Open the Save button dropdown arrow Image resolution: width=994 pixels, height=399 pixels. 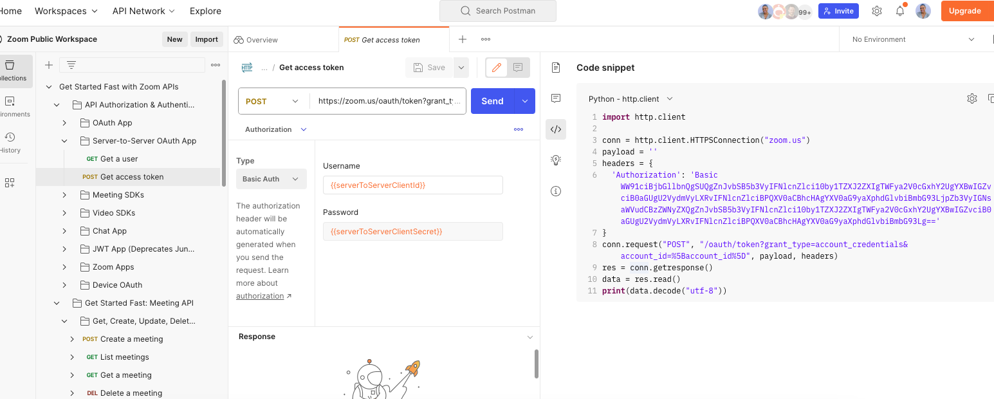pyautogui.click(x=461, y=68)
